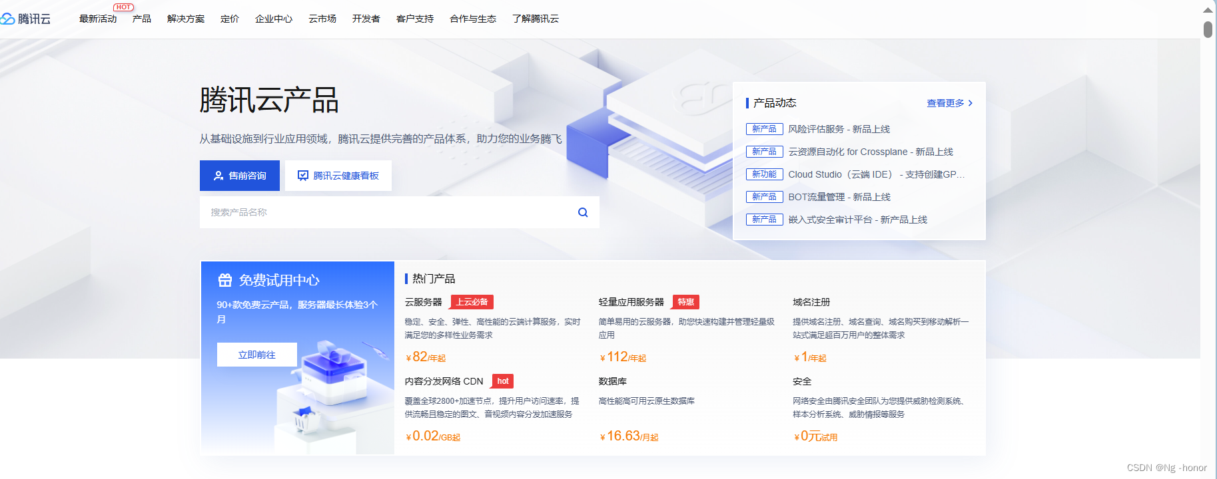
Task: Open the 内容分发网络 CDN product link
Action: click(444, 381)
